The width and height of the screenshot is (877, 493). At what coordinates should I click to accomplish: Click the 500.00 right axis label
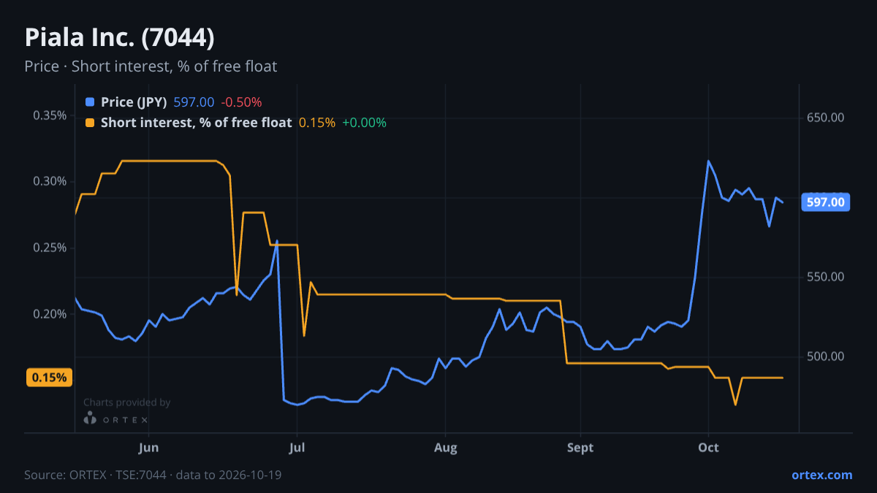click(826, 356)
